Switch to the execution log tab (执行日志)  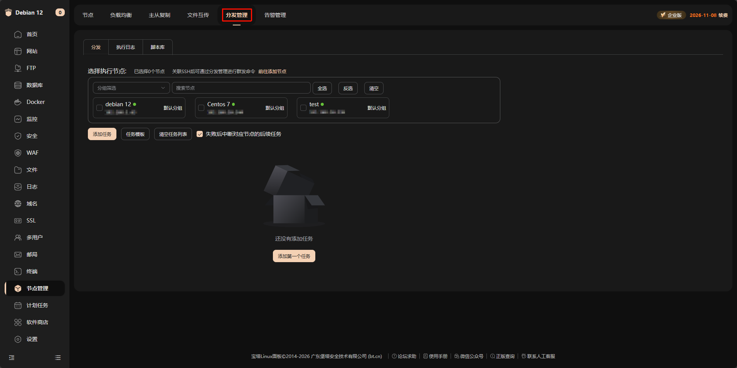click(x=126, y=47)
